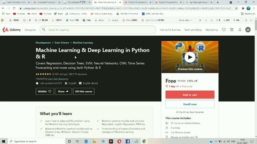The image size is (257, 144).
Task: Open SEO toolbar settings gear
Action: pyautogui.click(x=246, y=20)
